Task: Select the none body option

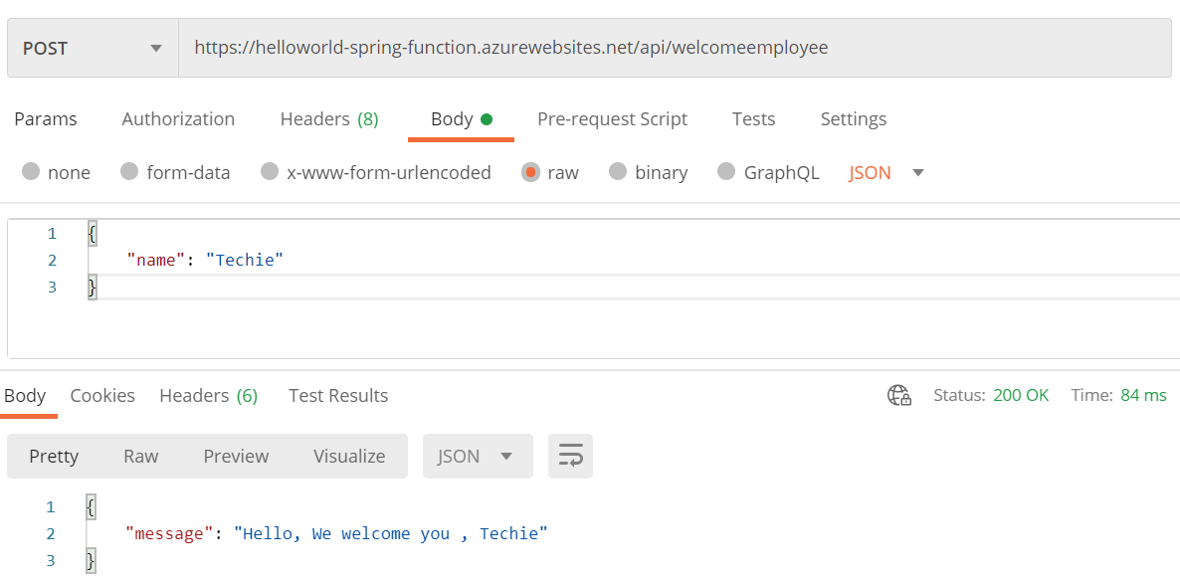Action: tap(56, 172)
